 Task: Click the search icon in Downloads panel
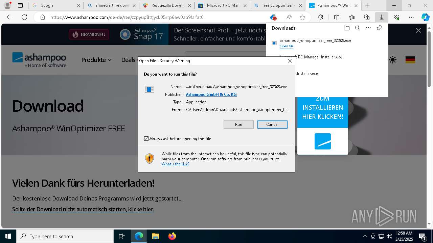(357, 28)
